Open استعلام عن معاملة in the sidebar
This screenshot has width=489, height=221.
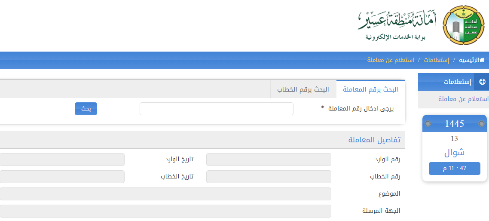463,99
